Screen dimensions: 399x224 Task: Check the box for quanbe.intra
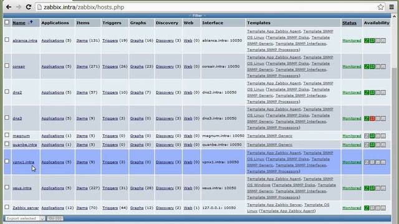pyautogui.click(x=7, y=144)
